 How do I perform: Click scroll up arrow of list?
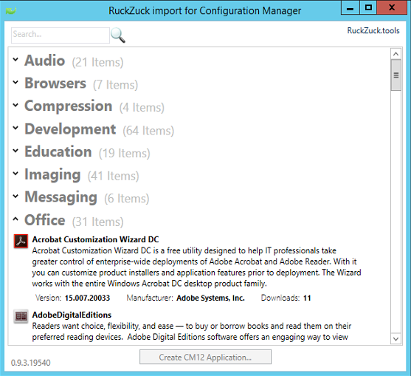[396, 54]
